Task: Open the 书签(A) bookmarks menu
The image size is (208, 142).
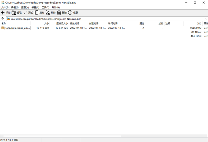Action: point(35,7)
